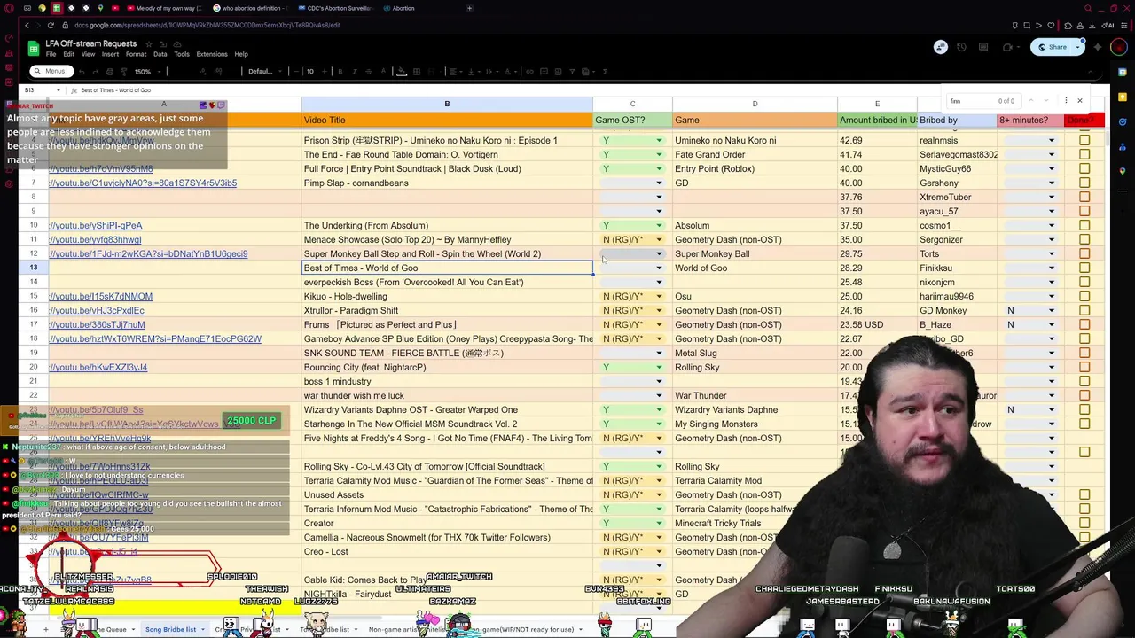The height and width of the screenshot is (638, 1135).
Task: Open the meeting camera icon
Action: click(1008, 47)
